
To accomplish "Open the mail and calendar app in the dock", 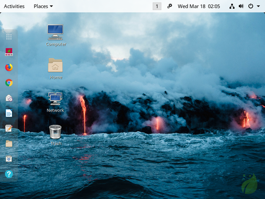I will (9, 98).
